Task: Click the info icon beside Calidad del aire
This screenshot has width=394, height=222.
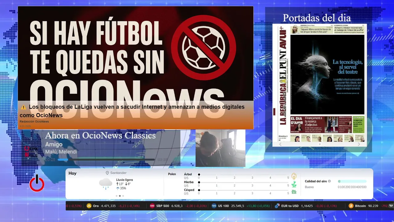Action: [x=329, y=181]
